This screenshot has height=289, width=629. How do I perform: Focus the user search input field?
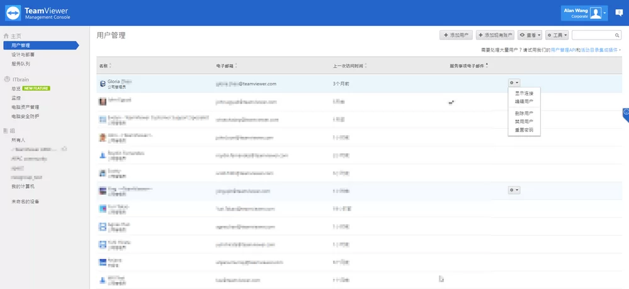point(592,35)
